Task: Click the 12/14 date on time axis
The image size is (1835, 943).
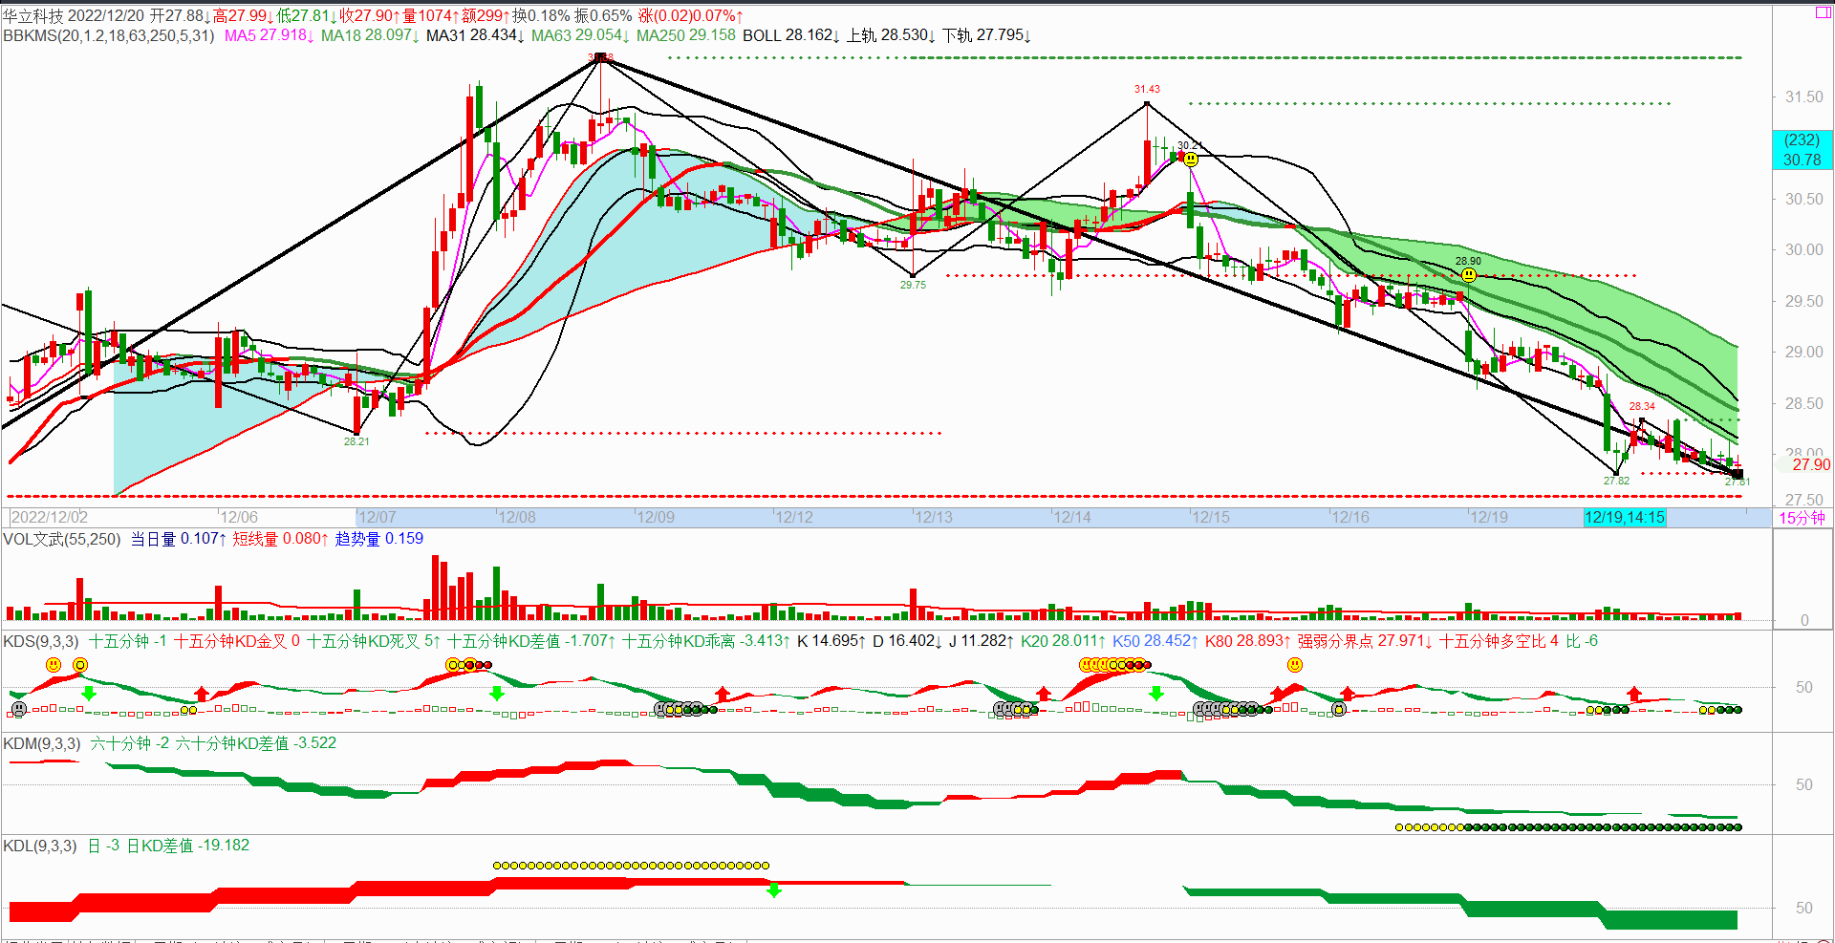Action: pos(1071,517)
